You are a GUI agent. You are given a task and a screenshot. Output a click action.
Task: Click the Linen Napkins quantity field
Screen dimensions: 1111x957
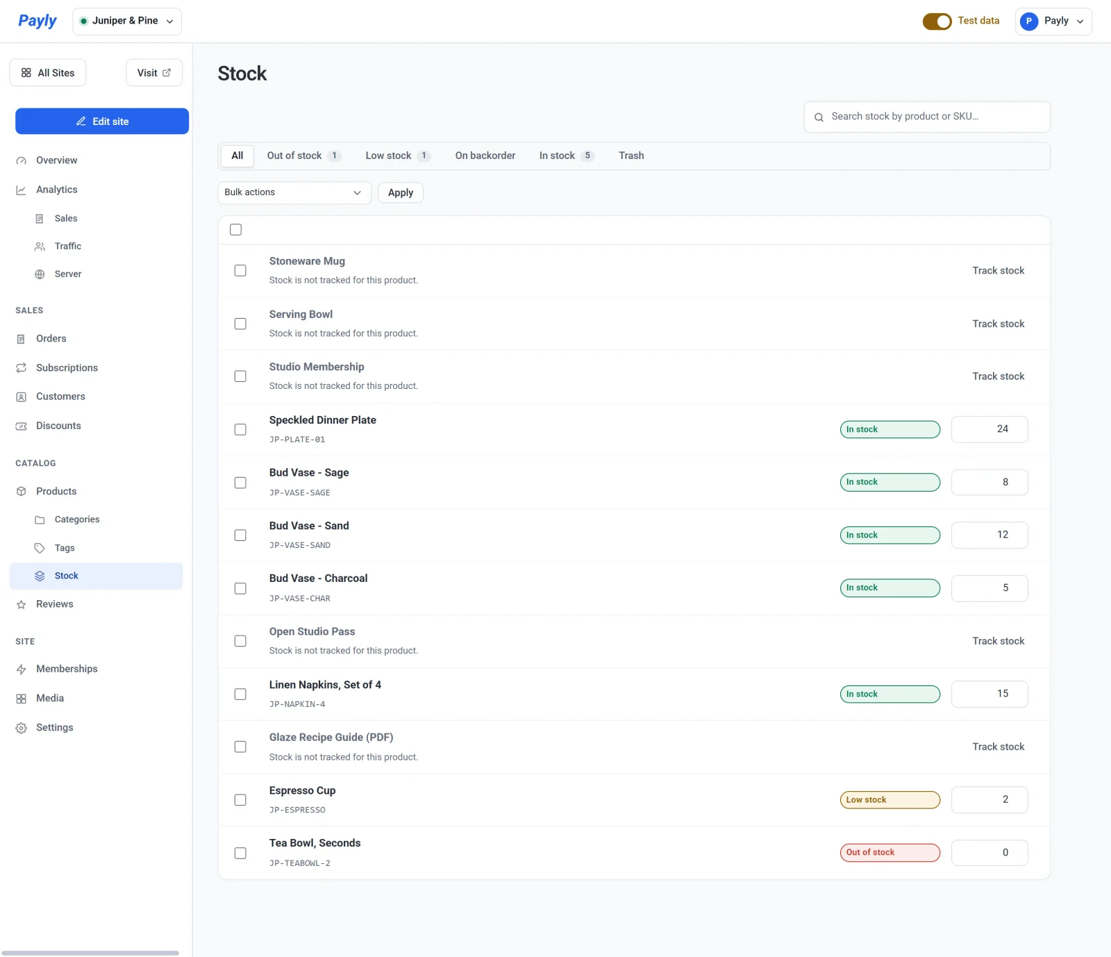[989, 694]
